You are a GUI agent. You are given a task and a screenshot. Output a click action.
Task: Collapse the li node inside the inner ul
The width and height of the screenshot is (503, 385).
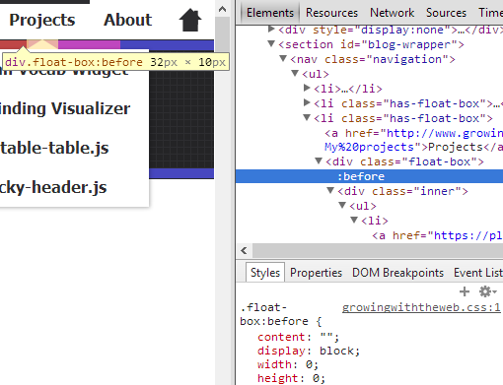click(x=354, y=220)
